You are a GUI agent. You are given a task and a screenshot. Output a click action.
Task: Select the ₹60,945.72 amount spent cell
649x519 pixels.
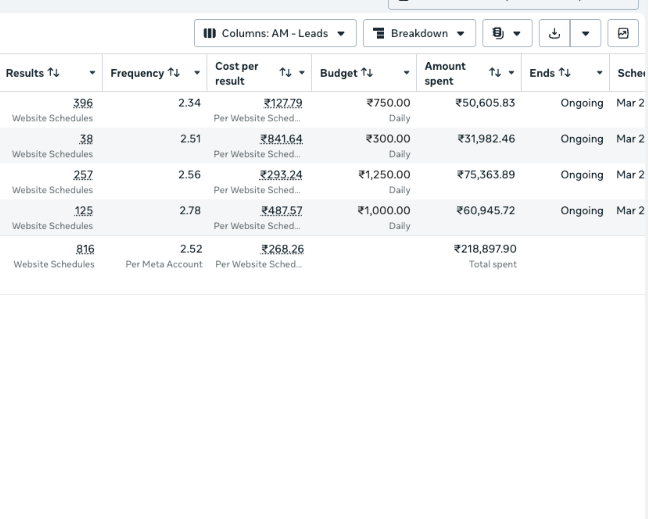(486, 210)
